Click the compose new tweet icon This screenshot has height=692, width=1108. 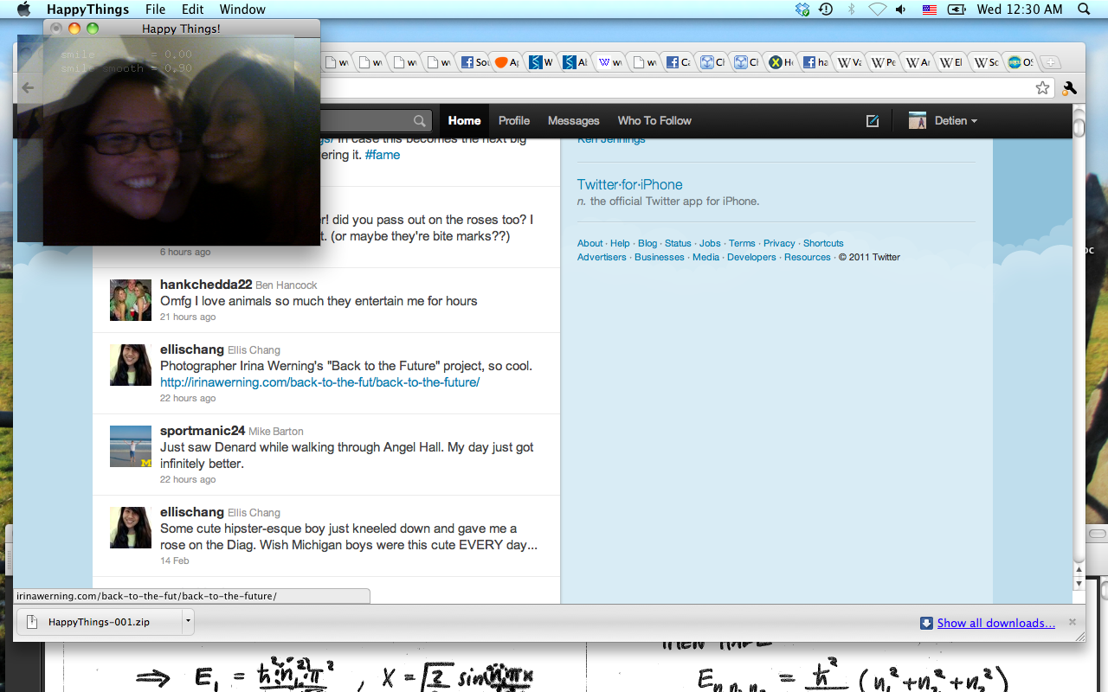click(873, 121)
